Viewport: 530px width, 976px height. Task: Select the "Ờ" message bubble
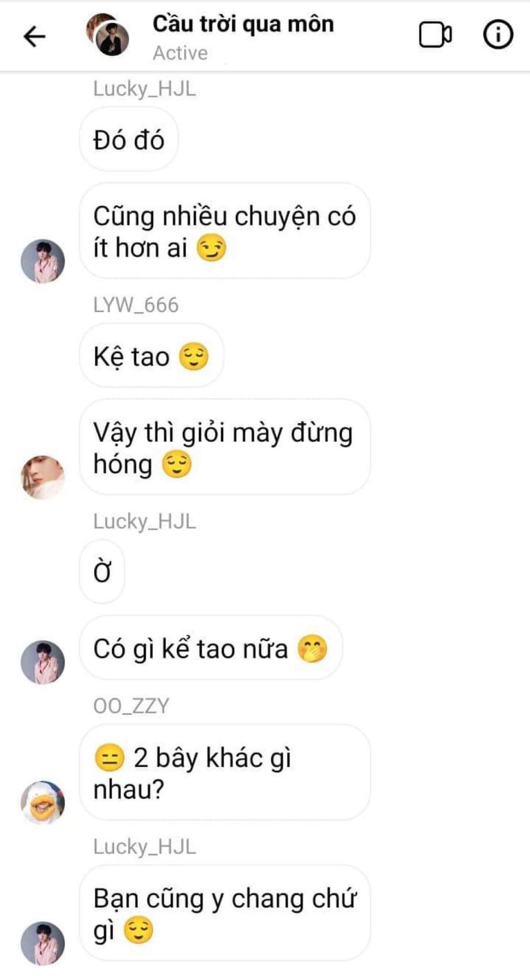coord(102,572)
